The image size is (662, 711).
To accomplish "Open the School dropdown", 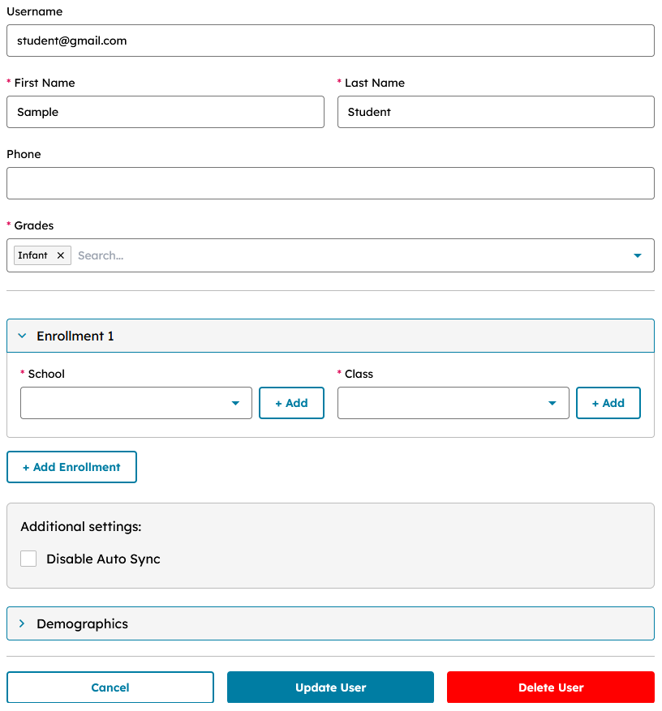I will click(136, 403).
